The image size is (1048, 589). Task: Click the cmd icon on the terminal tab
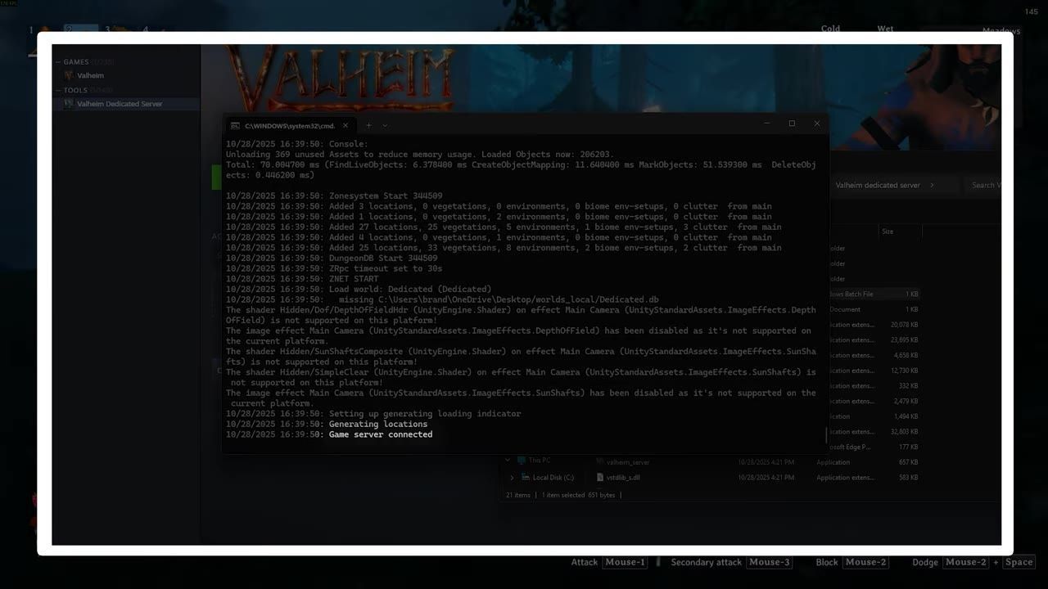tap(235, 125)
